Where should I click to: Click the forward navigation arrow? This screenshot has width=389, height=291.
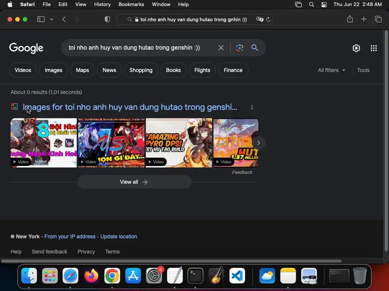[77, 19]
